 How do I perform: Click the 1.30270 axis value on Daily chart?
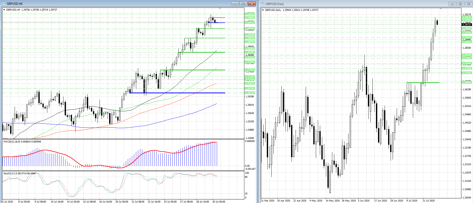pos(467,15)
